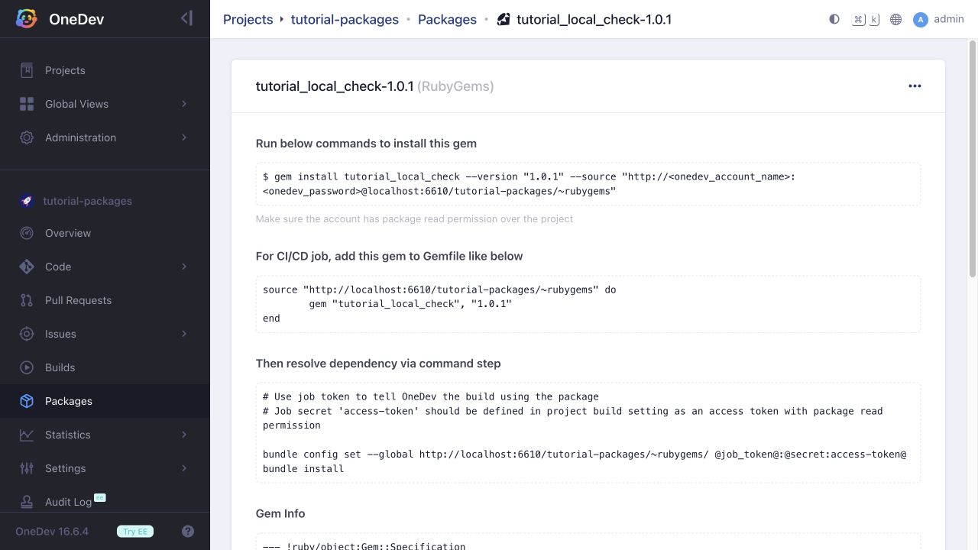Screen dimensions: 978x550
Task: Click the admin user avatar
Action: click(x=921, y=19)
